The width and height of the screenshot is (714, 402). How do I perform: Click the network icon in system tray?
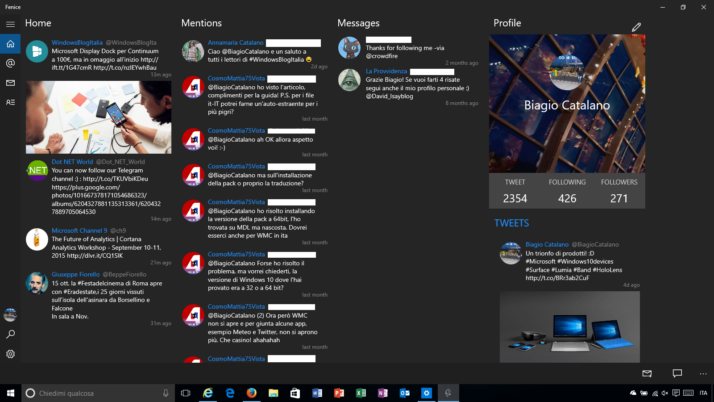pyautogui.click(x=655, y=393)
